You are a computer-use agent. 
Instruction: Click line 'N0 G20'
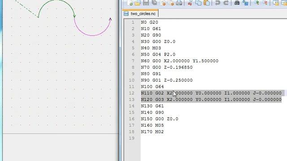tap(149, 22)
